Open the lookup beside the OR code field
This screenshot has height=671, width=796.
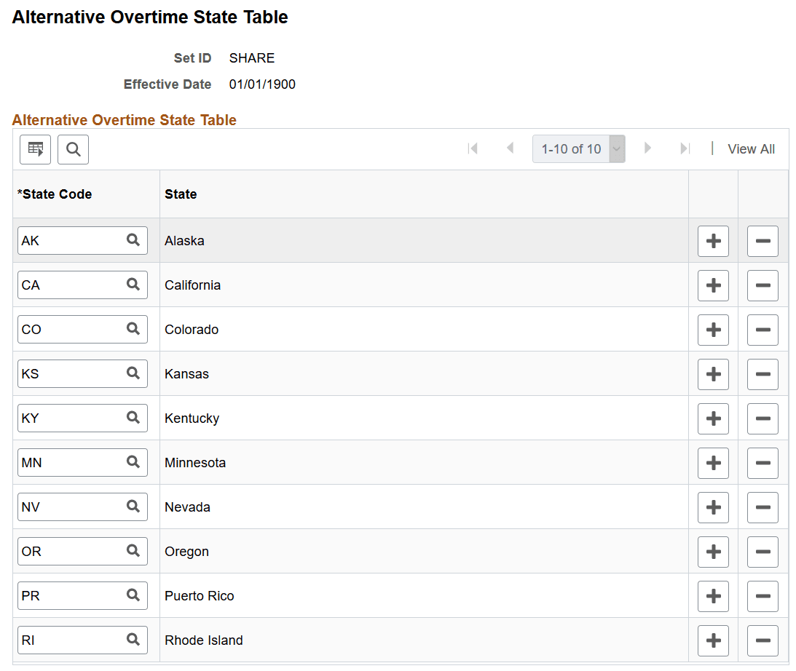[133, 551]
